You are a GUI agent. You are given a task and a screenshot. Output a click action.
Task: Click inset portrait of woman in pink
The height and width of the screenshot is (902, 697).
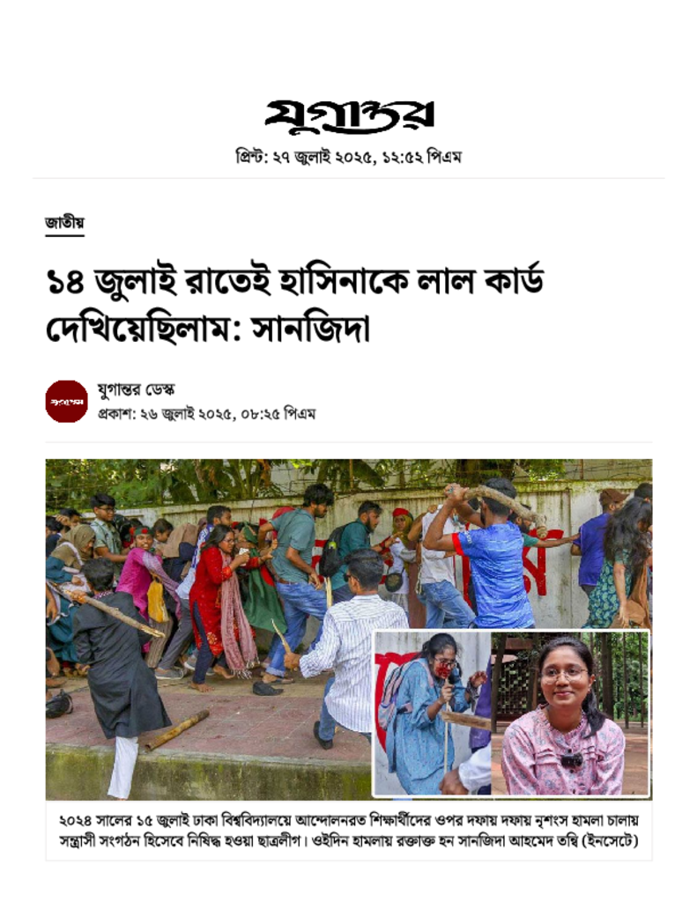coord(570,713)
